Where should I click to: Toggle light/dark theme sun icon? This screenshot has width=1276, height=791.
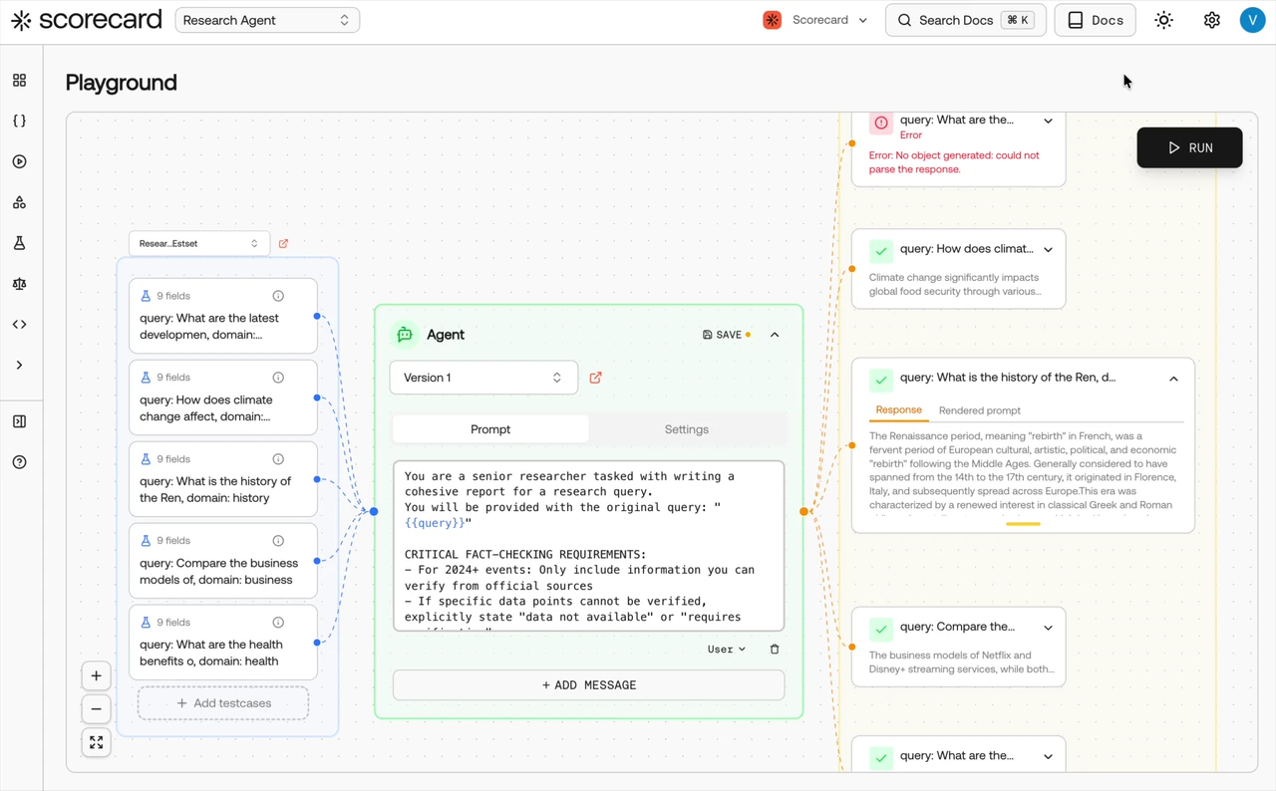click(x=1163, y=20)
